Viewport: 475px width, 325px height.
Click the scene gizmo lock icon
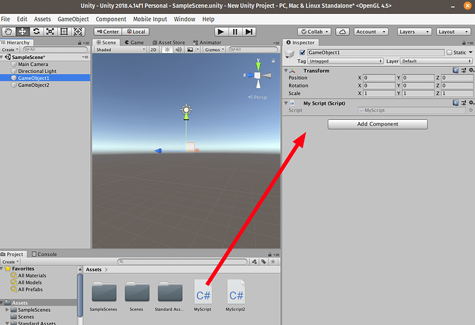click(273, 61)
